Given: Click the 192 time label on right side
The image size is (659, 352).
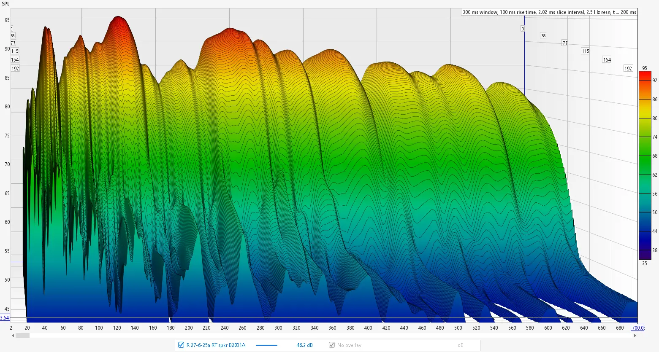Looking at the screenshot, I should [628, 68].
